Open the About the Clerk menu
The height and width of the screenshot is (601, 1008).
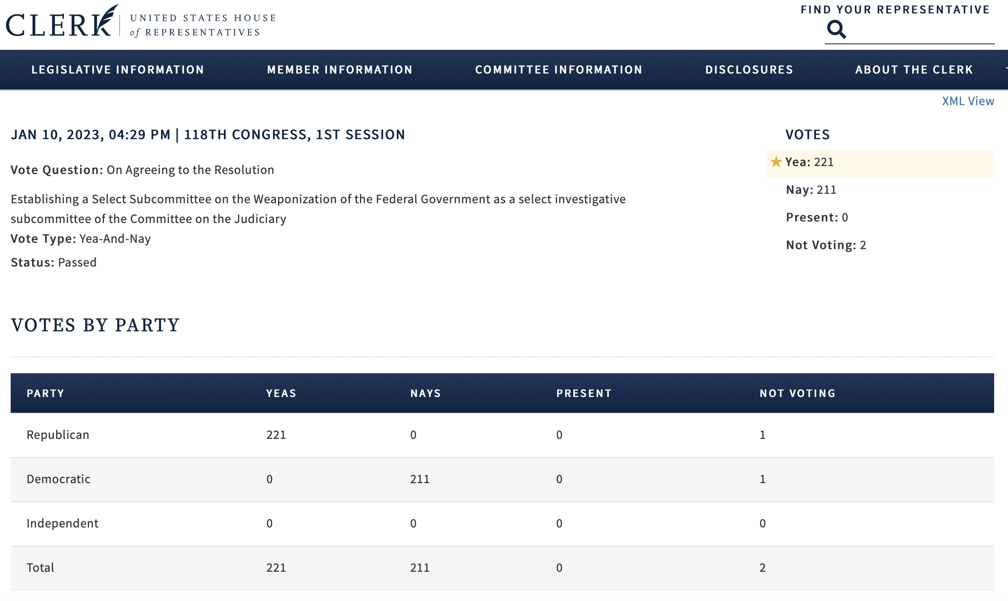tap(914, 70)
